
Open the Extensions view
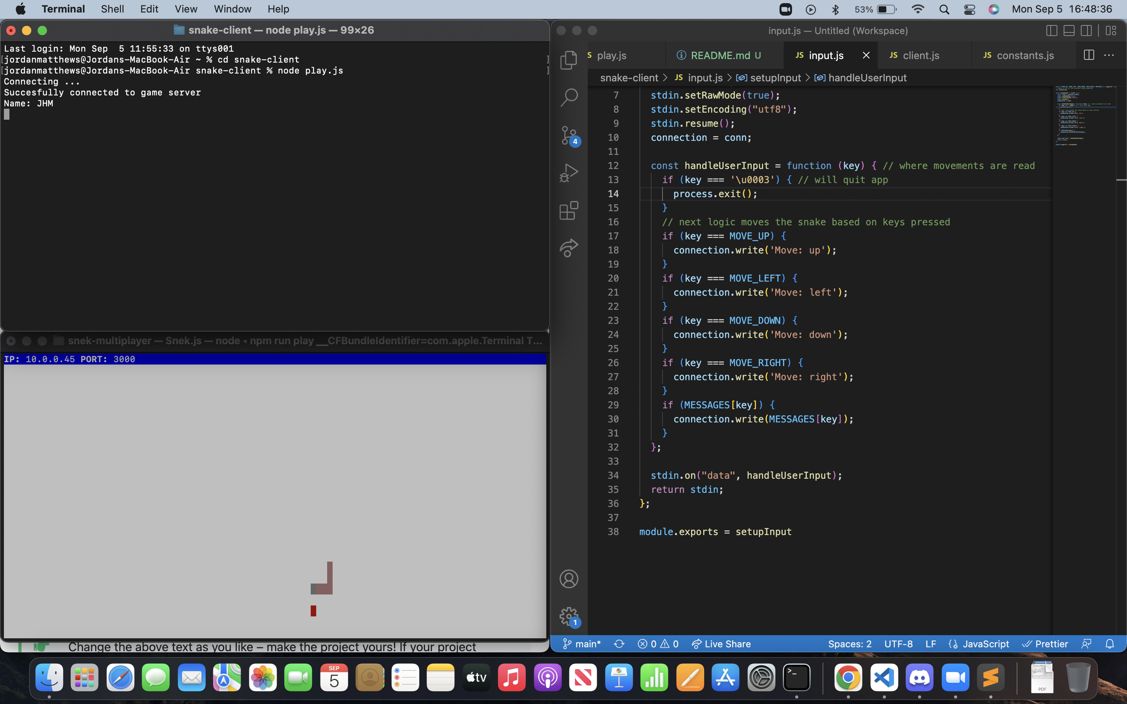pyautogui.click(x=569, y=210)
